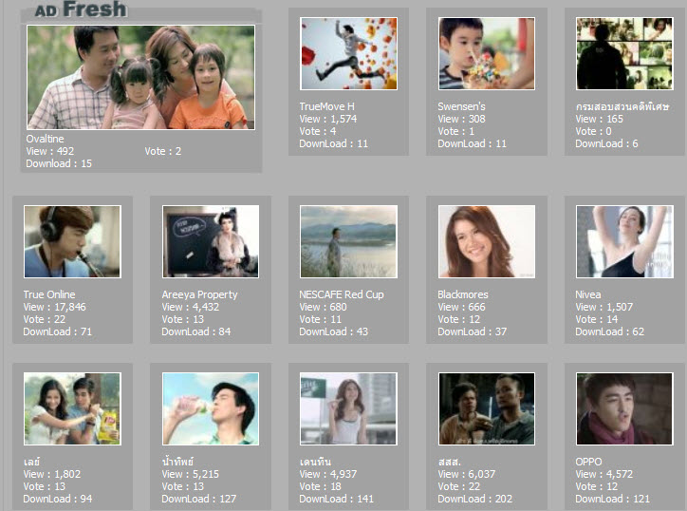Open the Nivea ad thumbnail

click(624, 241)
